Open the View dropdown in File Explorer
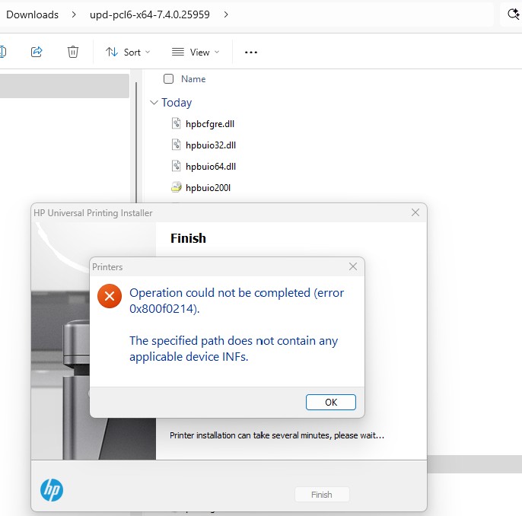The height and width of the screenshot is (516, 522). point(196,53)
